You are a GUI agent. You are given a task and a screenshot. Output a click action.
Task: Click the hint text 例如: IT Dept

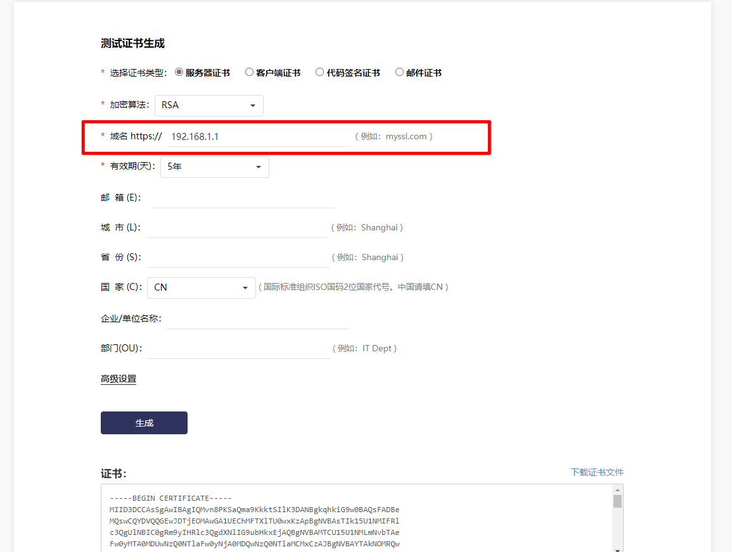pos(364,349)
